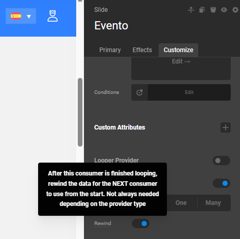The height and width of the screenshot is (239, 240).
Task: Duplicate the Slide element with copy icon
Action: [x=202, y=10]
